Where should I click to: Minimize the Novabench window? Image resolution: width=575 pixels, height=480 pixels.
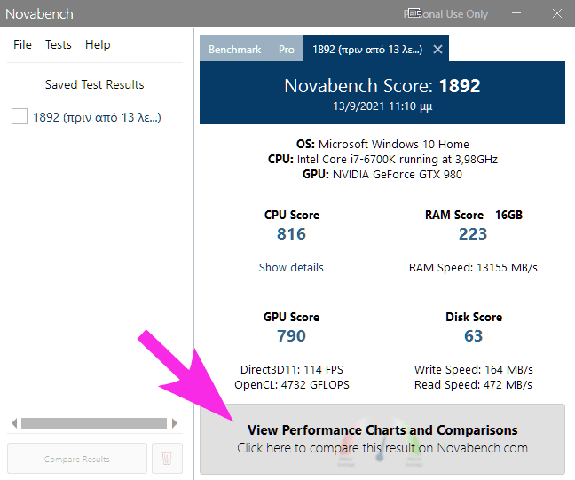point(516,13)
